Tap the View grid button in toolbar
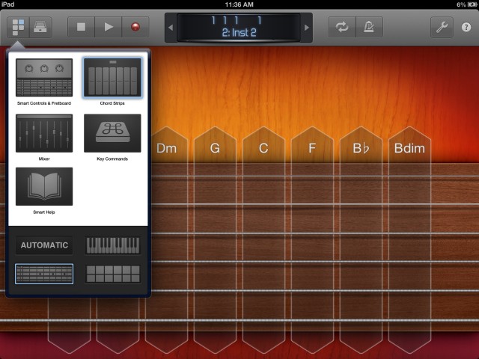The height and width of the screenshot is (359, 479). (19, 27)
